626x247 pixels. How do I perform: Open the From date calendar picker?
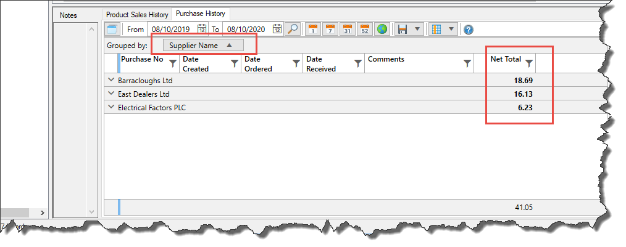(x=202, y=29)
